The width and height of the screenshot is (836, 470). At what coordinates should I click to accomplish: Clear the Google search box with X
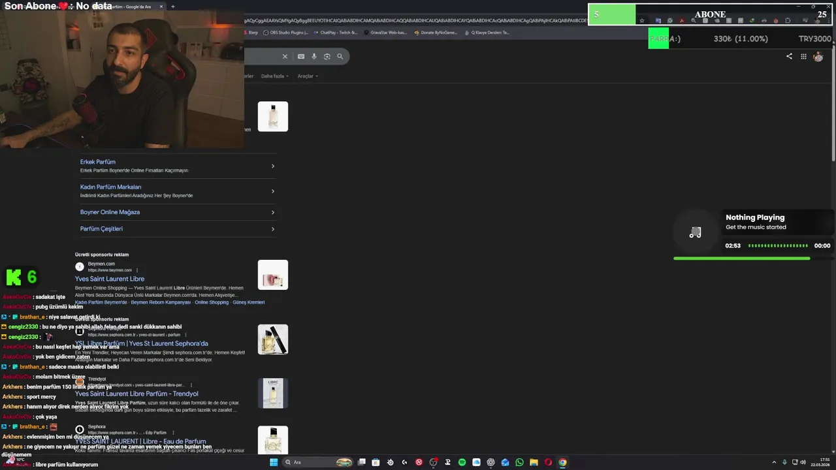285,56
